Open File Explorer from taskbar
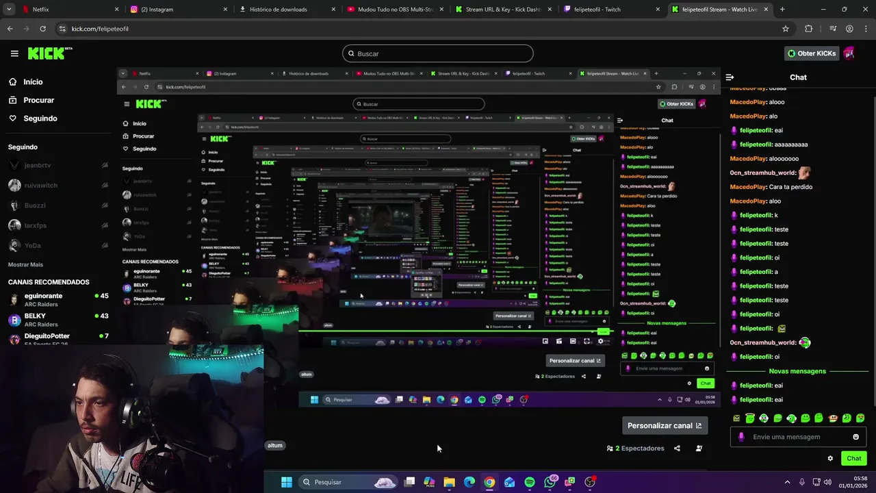This screenshot has width=876, height=493. (449, 482)
